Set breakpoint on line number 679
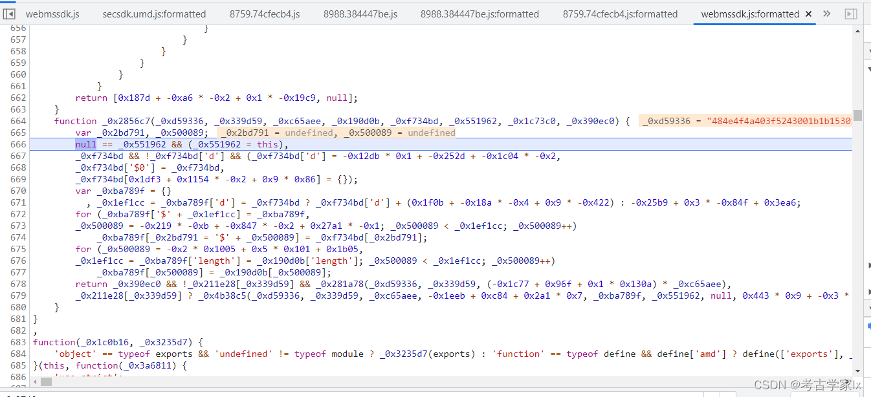Image resolution: width=871 pixels, height=397 pixels. coord(18,295)
